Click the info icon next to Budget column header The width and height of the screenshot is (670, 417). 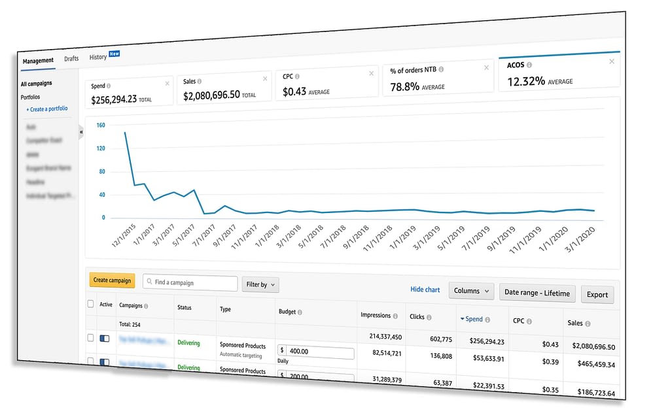(x=300, y=312)
